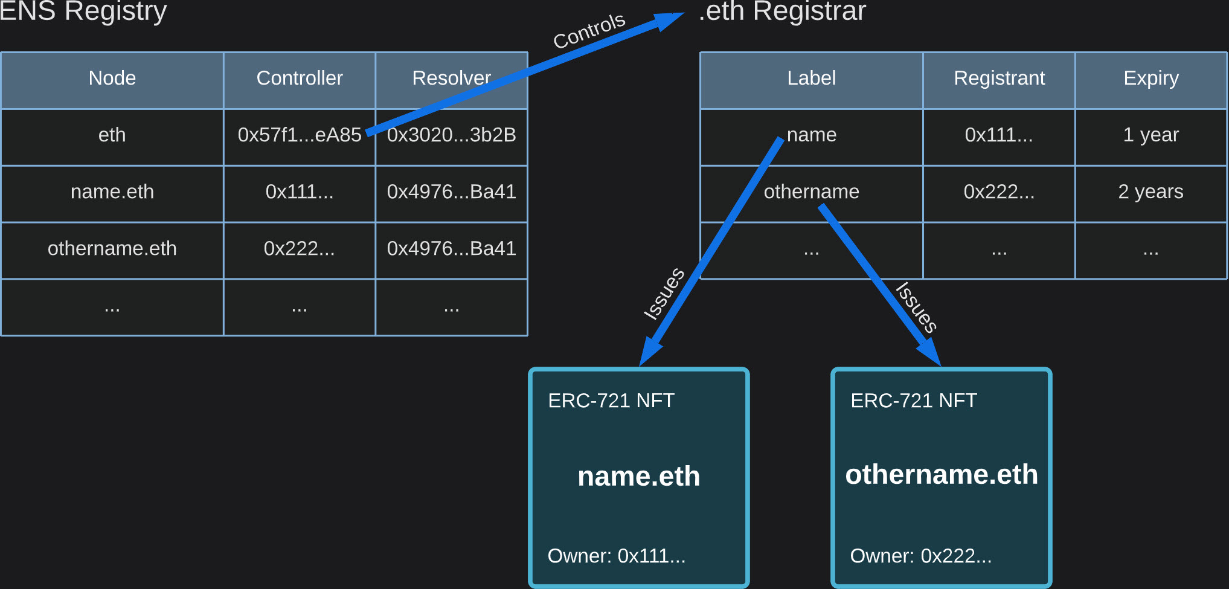Screen dimensions: 1229x589
Task: Select the eth node cell
Action: coord(112,135)
